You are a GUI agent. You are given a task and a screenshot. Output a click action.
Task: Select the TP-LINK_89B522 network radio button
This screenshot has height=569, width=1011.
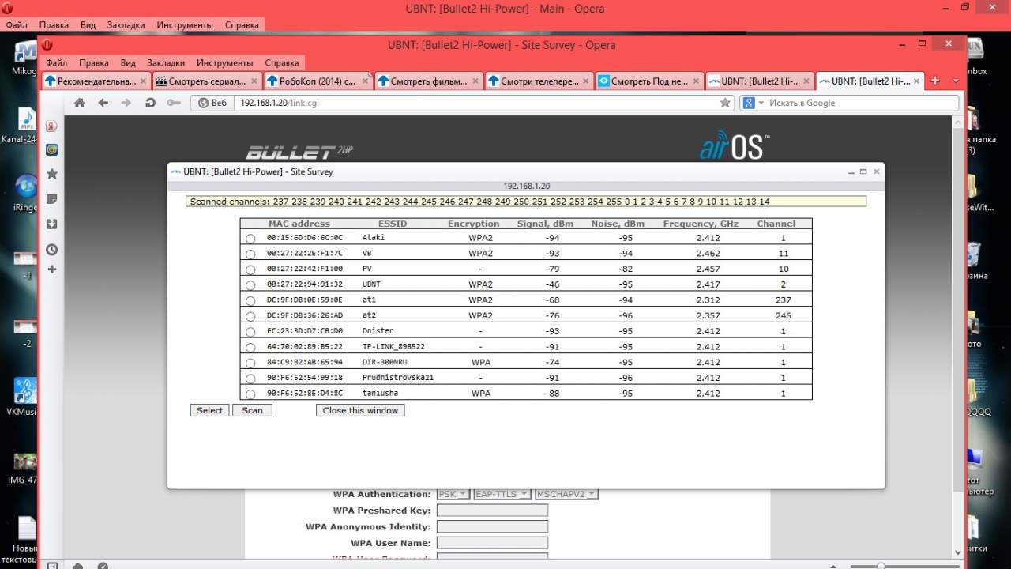pos(250,348)
